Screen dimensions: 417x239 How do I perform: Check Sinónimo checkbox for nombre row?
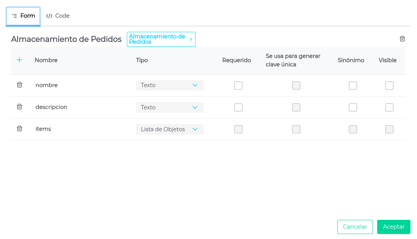tap(353, 86)
